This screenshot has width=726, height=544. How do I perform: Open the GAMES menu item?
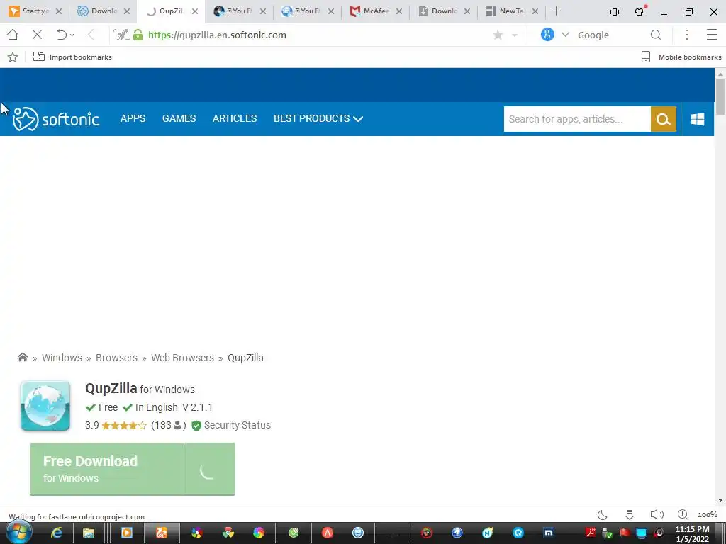pyautogui.click(x=179, y=118)
